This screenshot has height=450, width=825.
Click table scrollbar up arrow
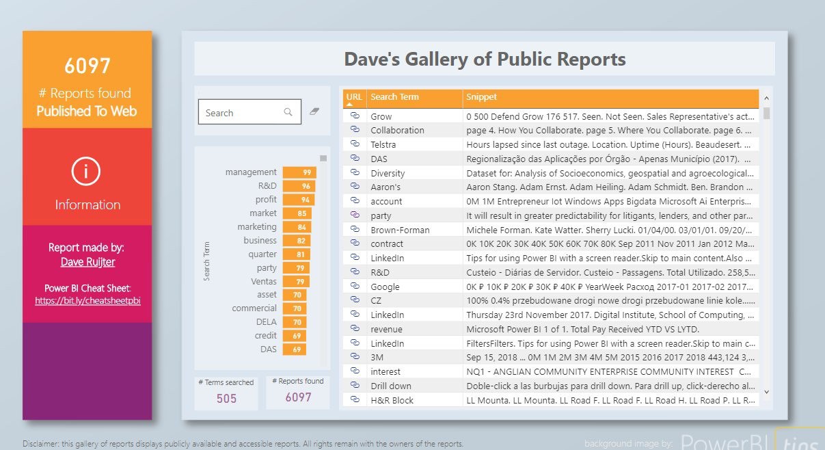tap(766, 99)
